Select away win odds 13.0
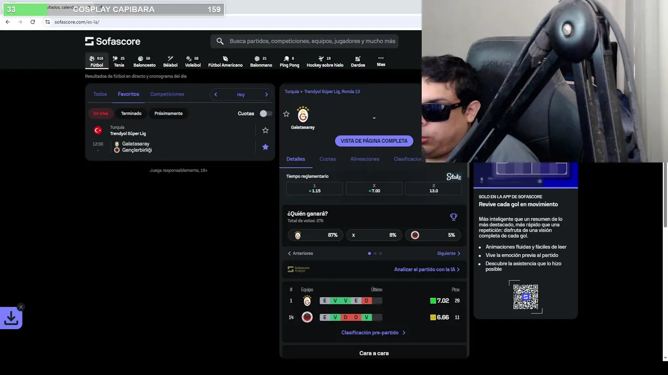 tap(434, 189)
